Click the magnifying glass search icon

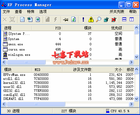tap(99, 19)
